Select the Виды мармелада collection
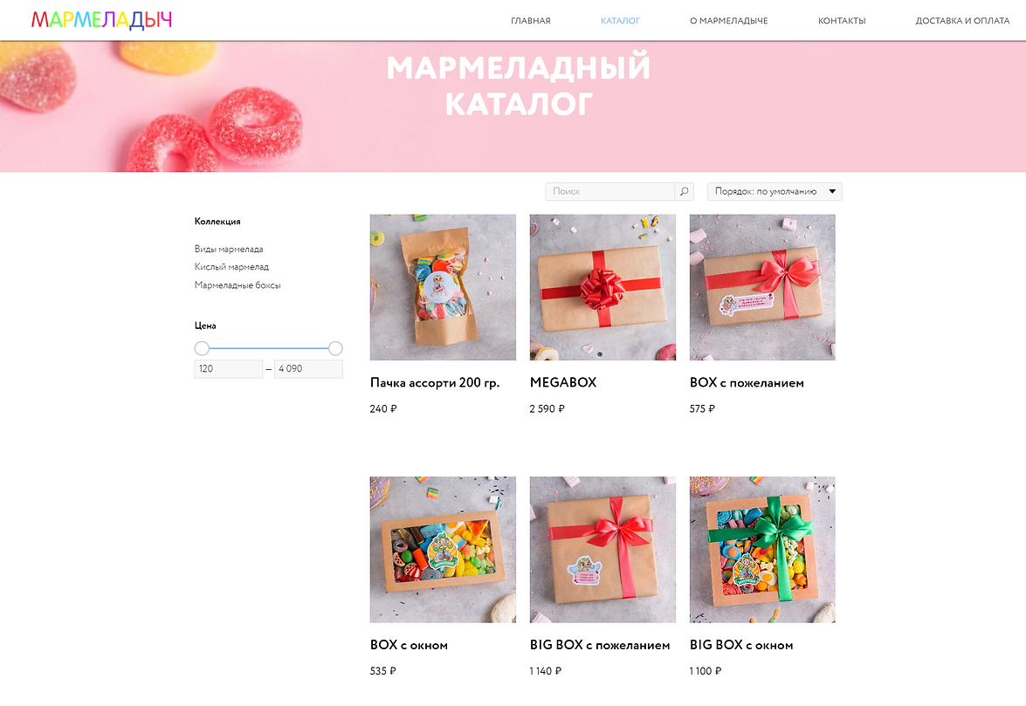Screen dimensions: 1026x706 (x=229, y=249)
